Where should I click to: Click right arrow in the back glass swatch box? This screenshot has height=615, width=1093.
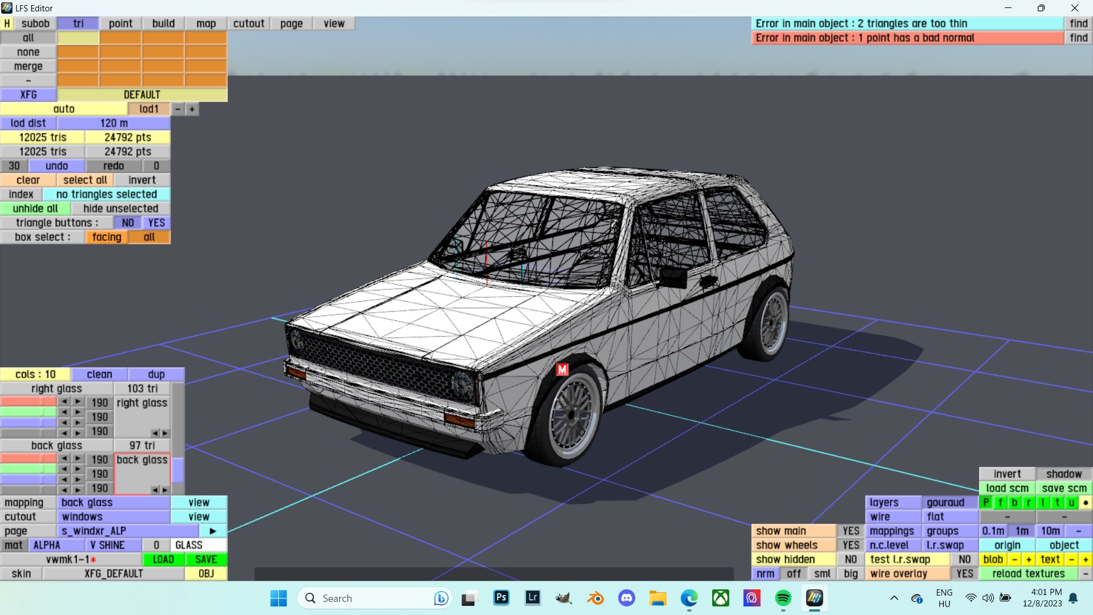[x=165, y=490]
